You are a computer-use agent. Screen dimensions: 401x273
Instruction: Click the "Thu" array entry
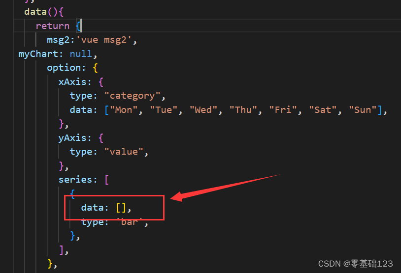(243, 110)
